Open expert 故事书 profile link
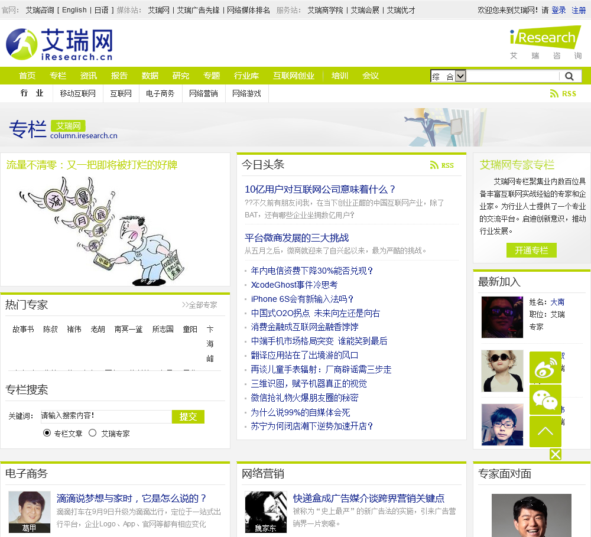 coord(23,329)
